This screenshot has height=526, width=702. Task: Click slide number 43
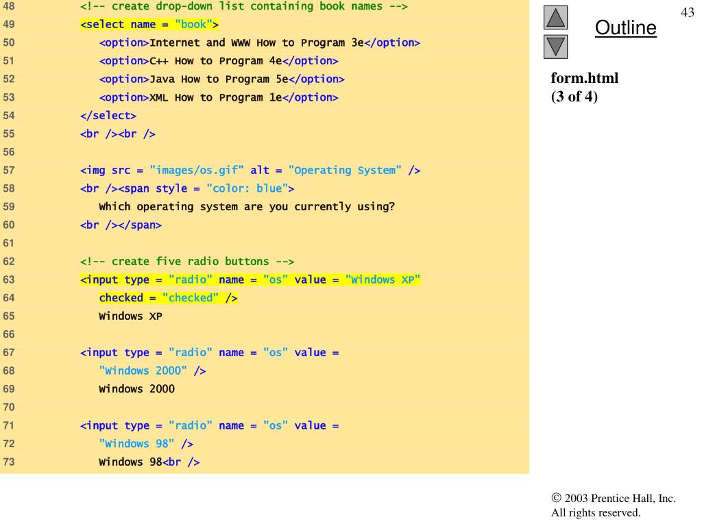point(687,12)
